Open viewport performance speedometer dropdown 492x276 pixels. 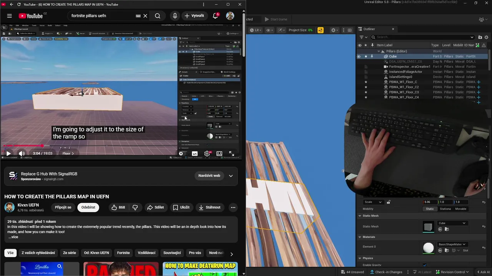pos(281,30)
